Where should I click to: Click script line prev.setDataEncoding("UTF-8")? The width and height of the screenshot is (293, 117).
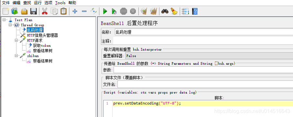[147, 103]
